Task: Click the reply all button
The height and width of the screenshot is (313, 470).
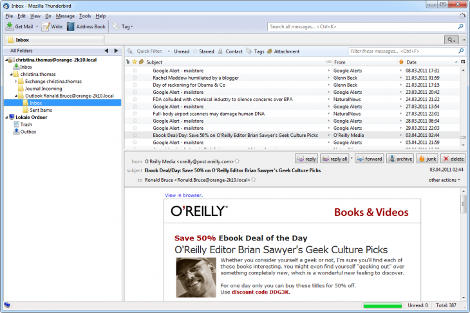Action: [x=335, y=159]
